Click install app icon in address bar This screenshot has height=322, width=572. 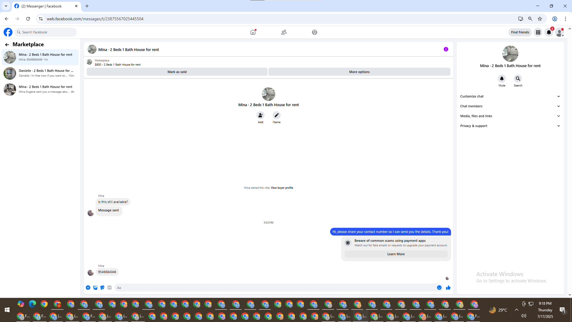[x=520, y=19]
